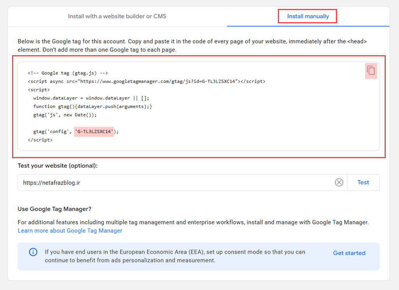
Task: Click the Google tag (gtag.js) comment line
Action: [x=68, y=73]
